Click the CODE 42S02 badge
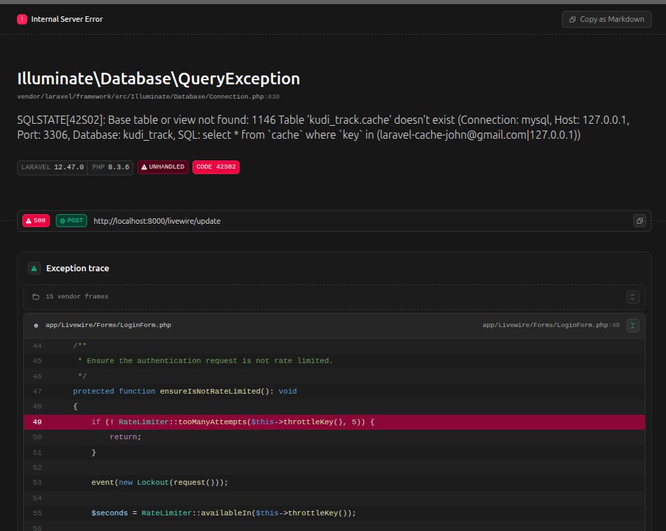Image resolution: width=666 pixels, height=531 pixels. tap(216, 167)
